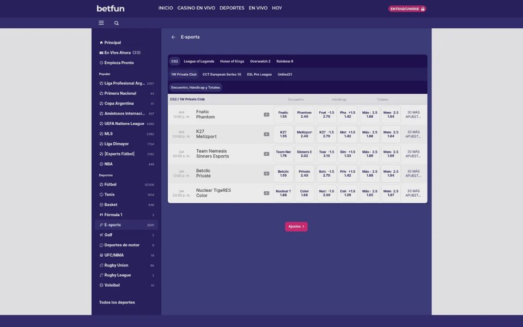Click the clock icon beside Empieza Pronto
Screen dimensions: 523x327
click(x=101, y=63)
